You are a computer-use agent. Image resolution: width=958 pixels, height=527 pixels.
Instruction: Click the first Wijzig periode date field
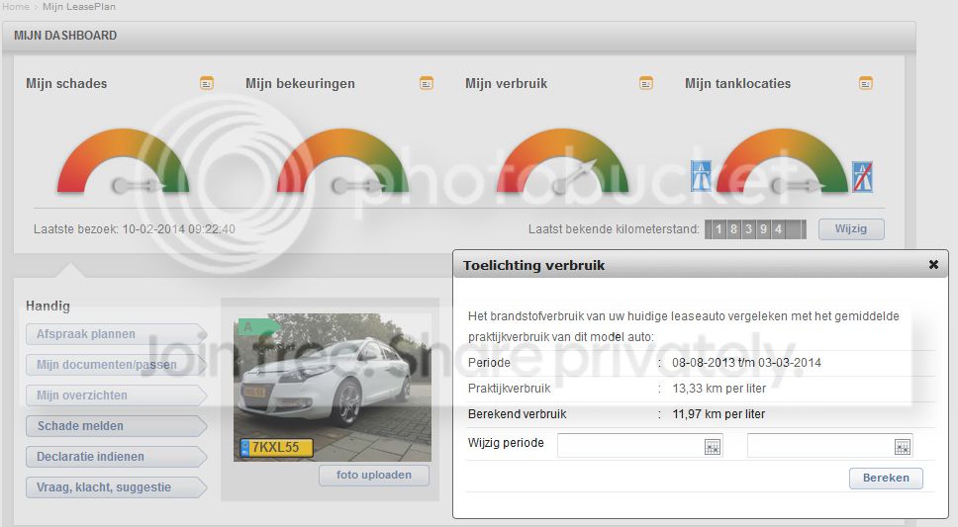tap(629, 446)
